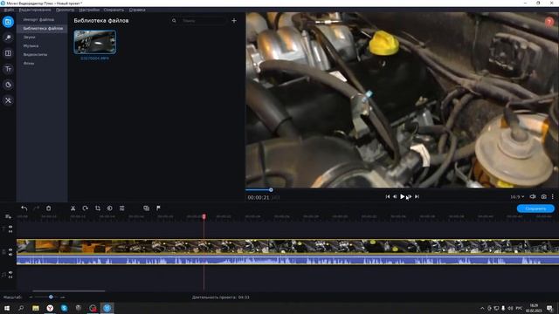Add a new track on timeline
The width and height of the screenshot is (559, 314).
pos(8,216)
